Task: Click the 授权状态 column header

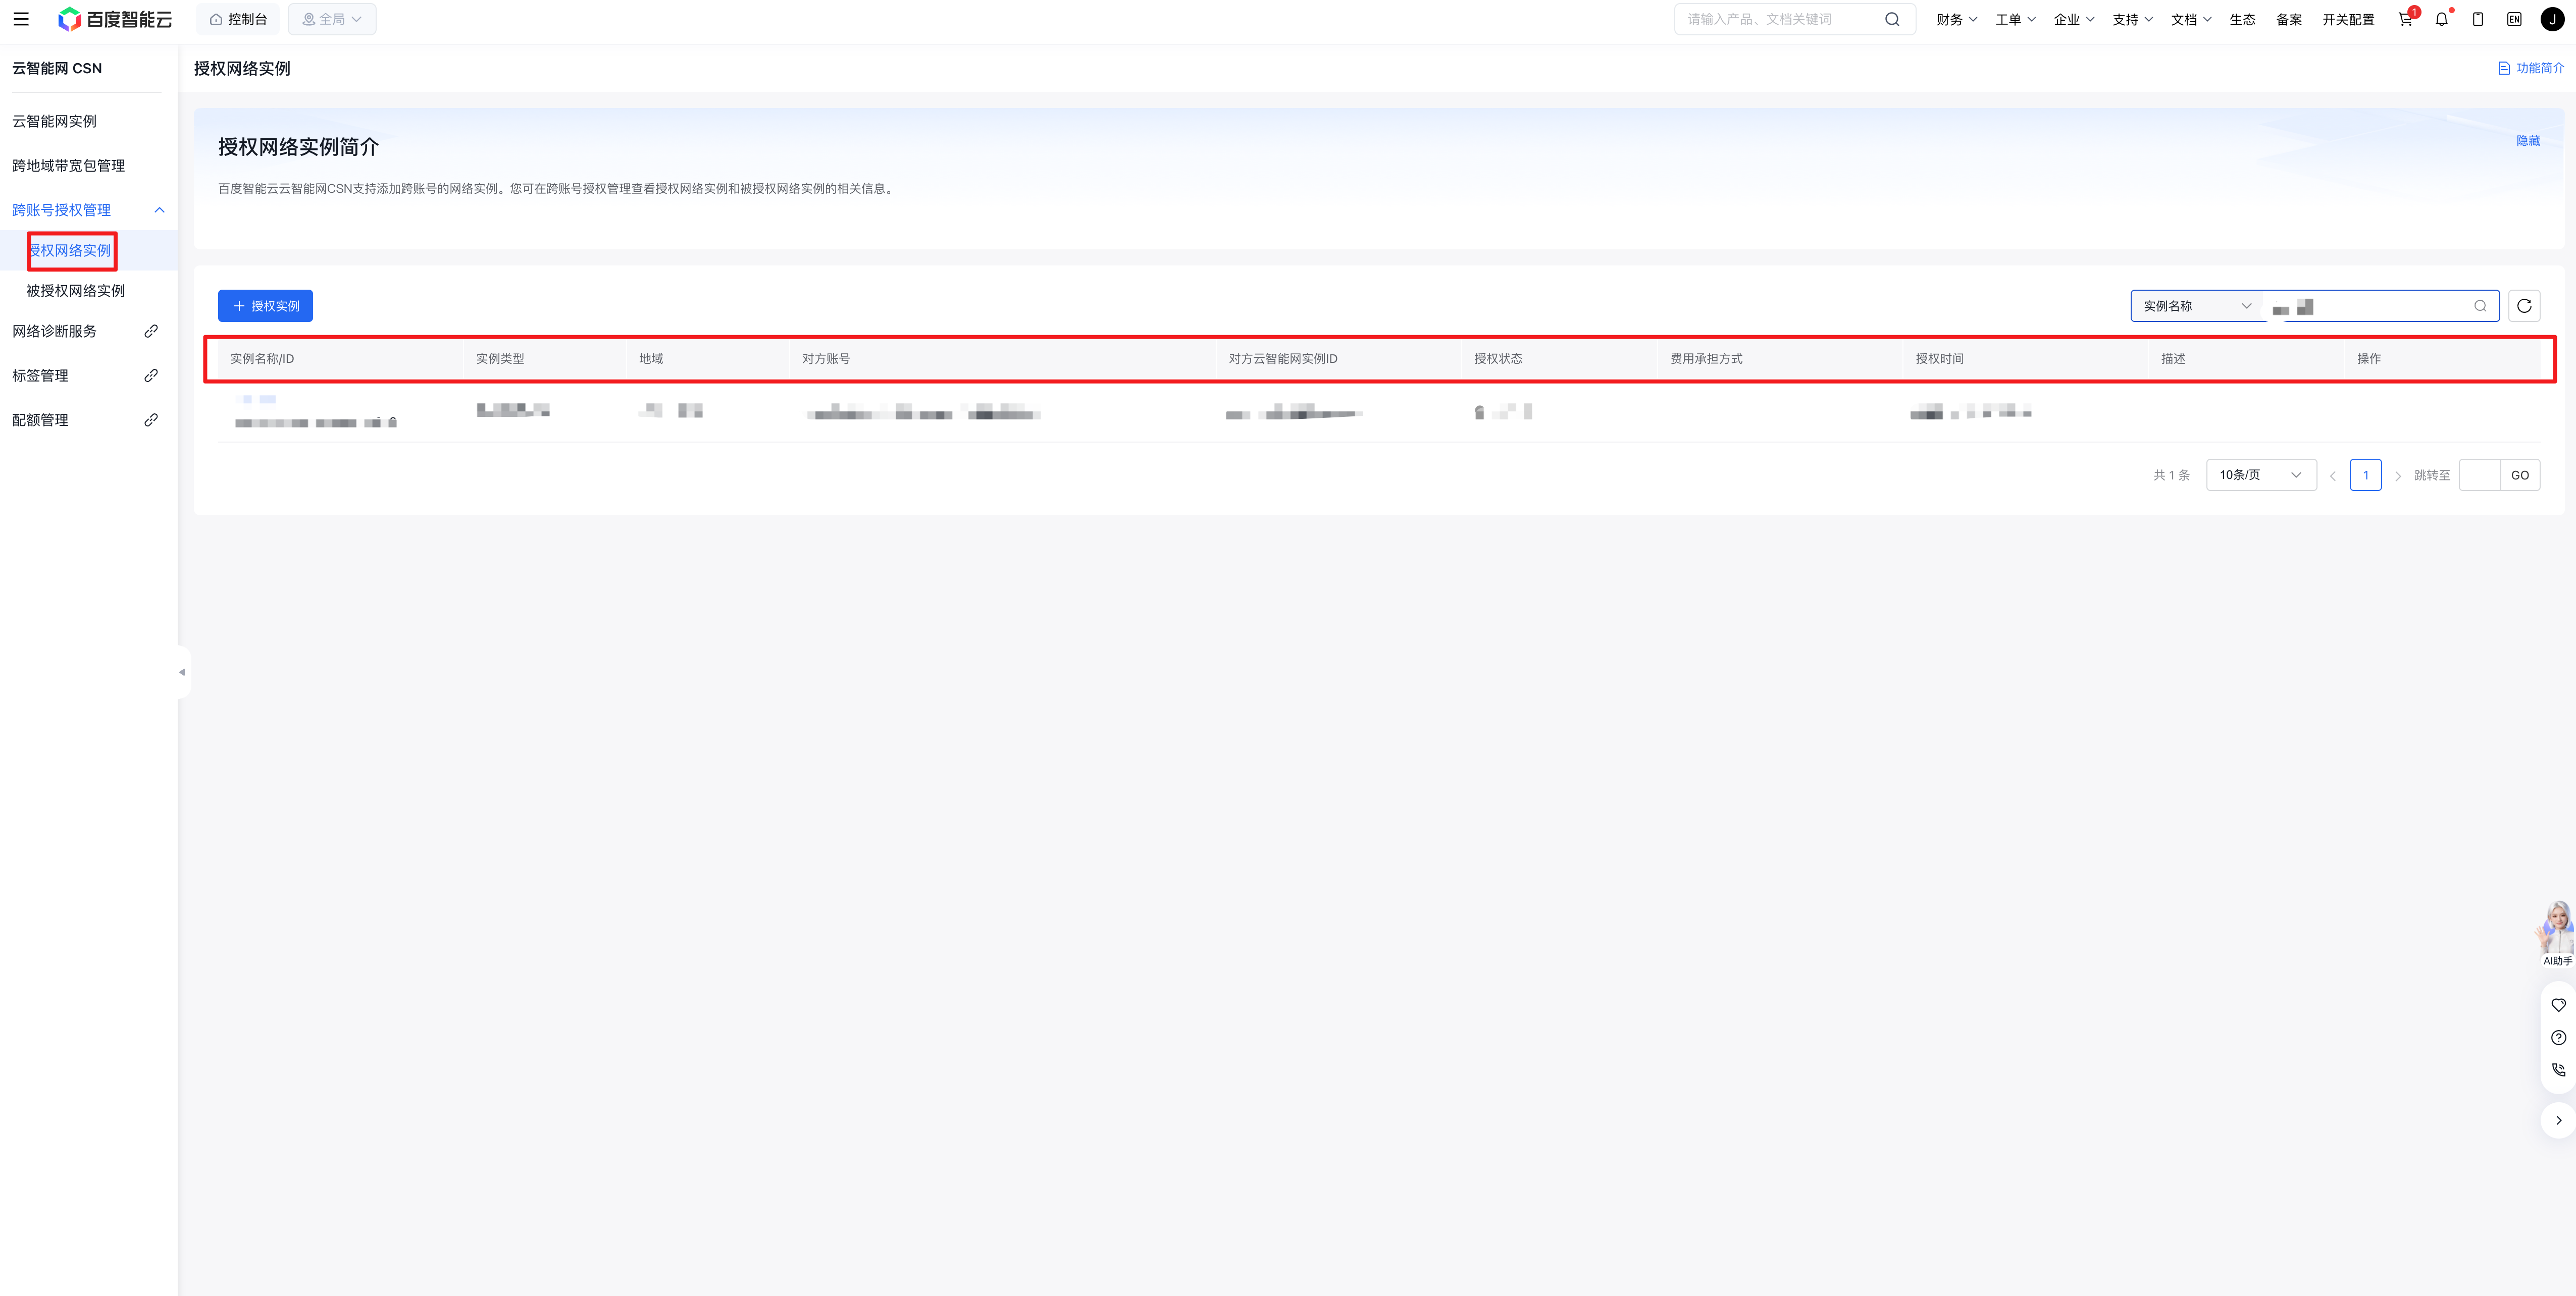Action: click(1498, 359)
